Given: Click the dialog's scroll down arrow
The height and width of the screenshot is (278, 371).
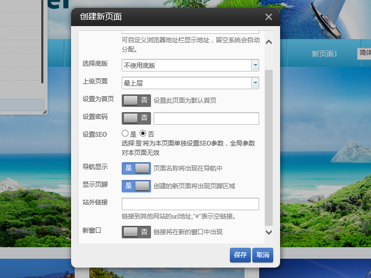Looking at the screenshot, I should click(269, 232).
